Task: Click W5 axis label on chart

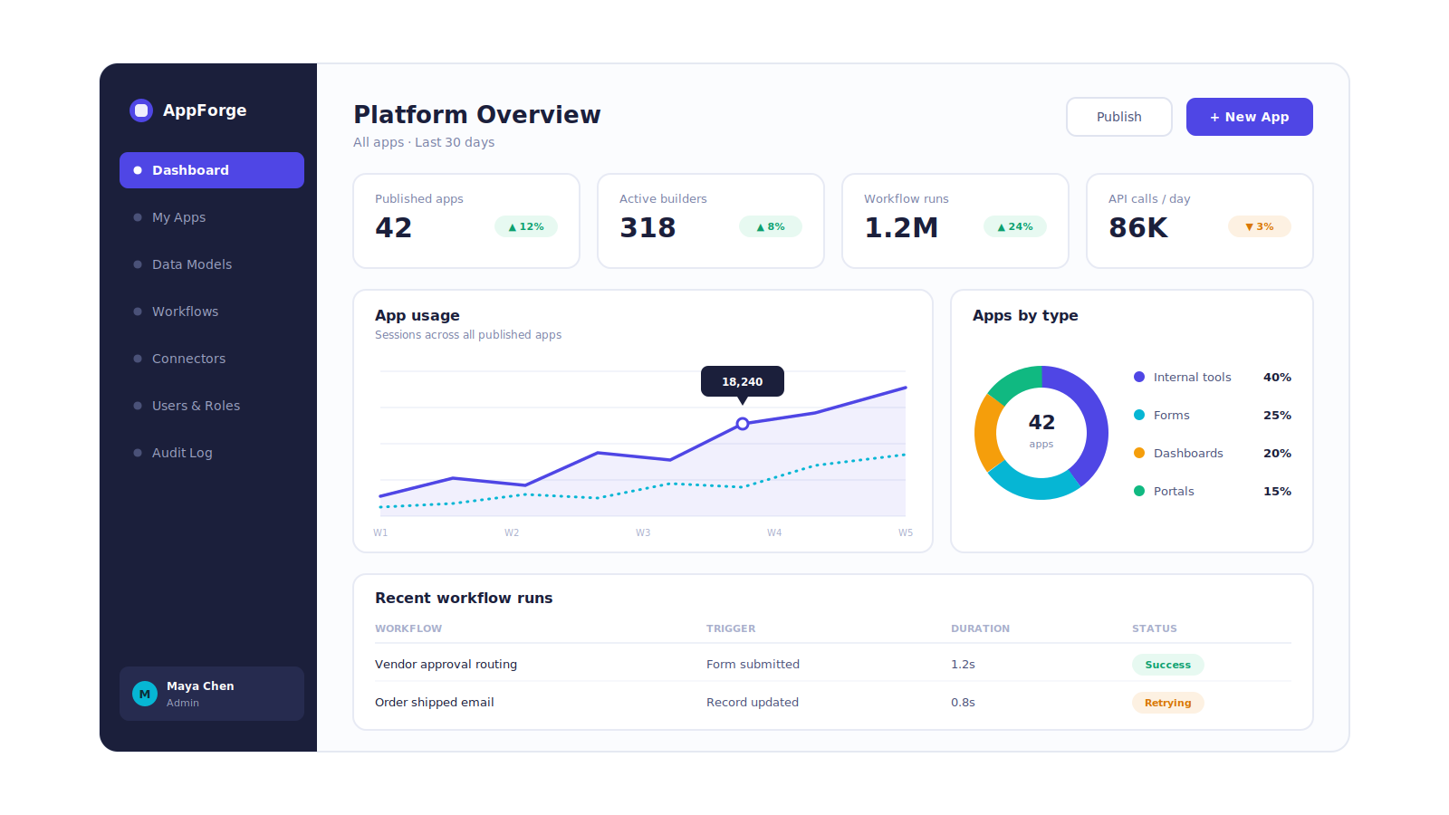Action: [906, 532]
